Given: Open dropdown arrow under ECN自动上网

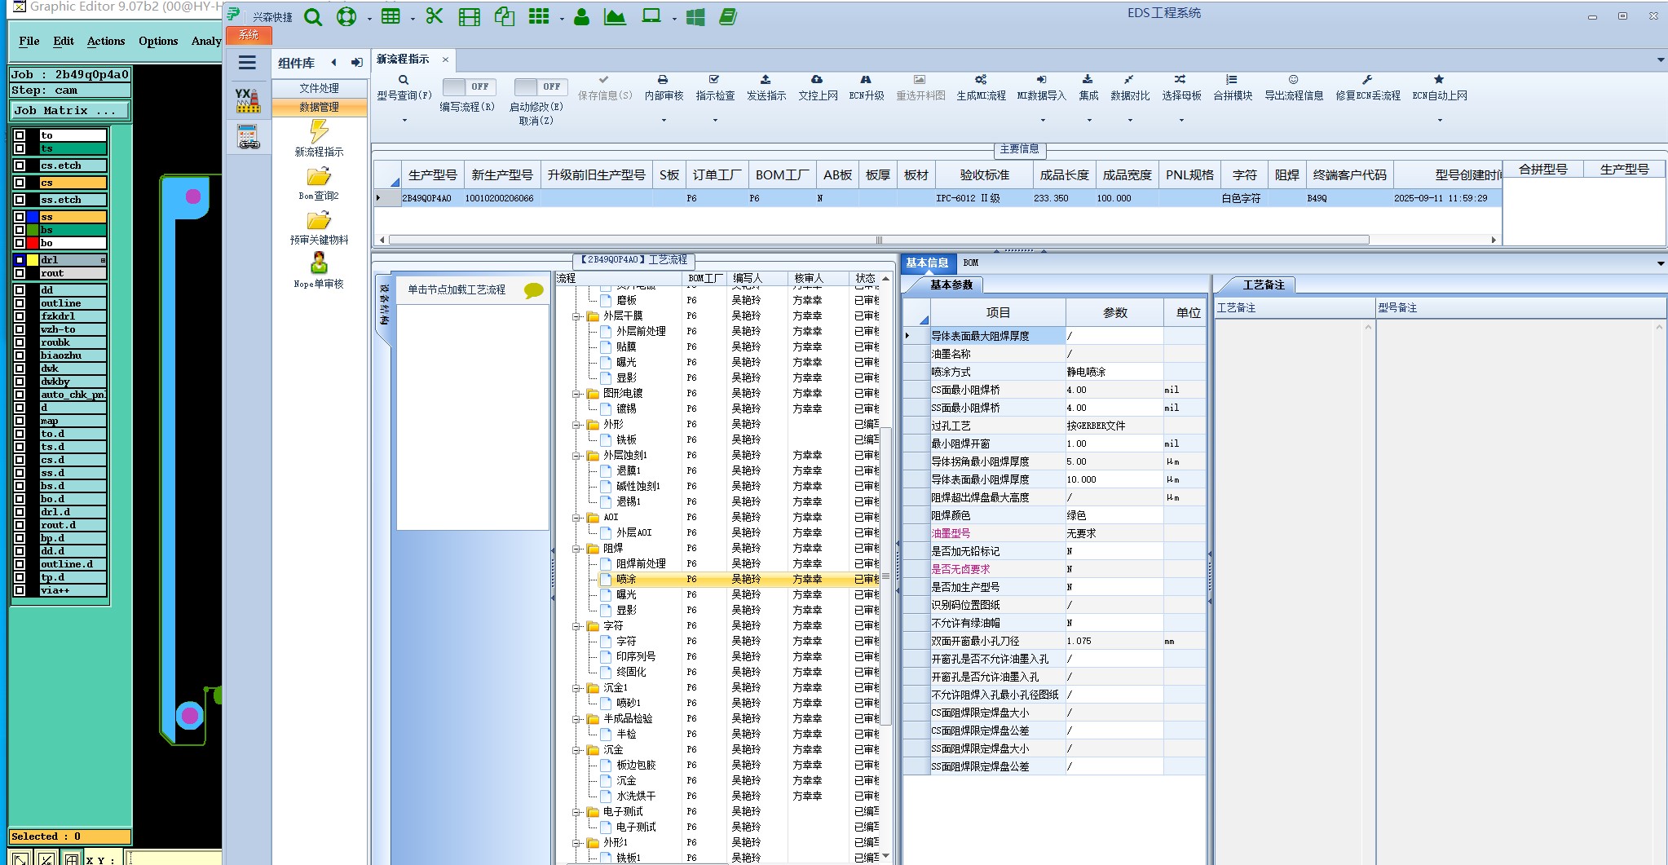Looking at the screenshot, I should (1440, 121).
